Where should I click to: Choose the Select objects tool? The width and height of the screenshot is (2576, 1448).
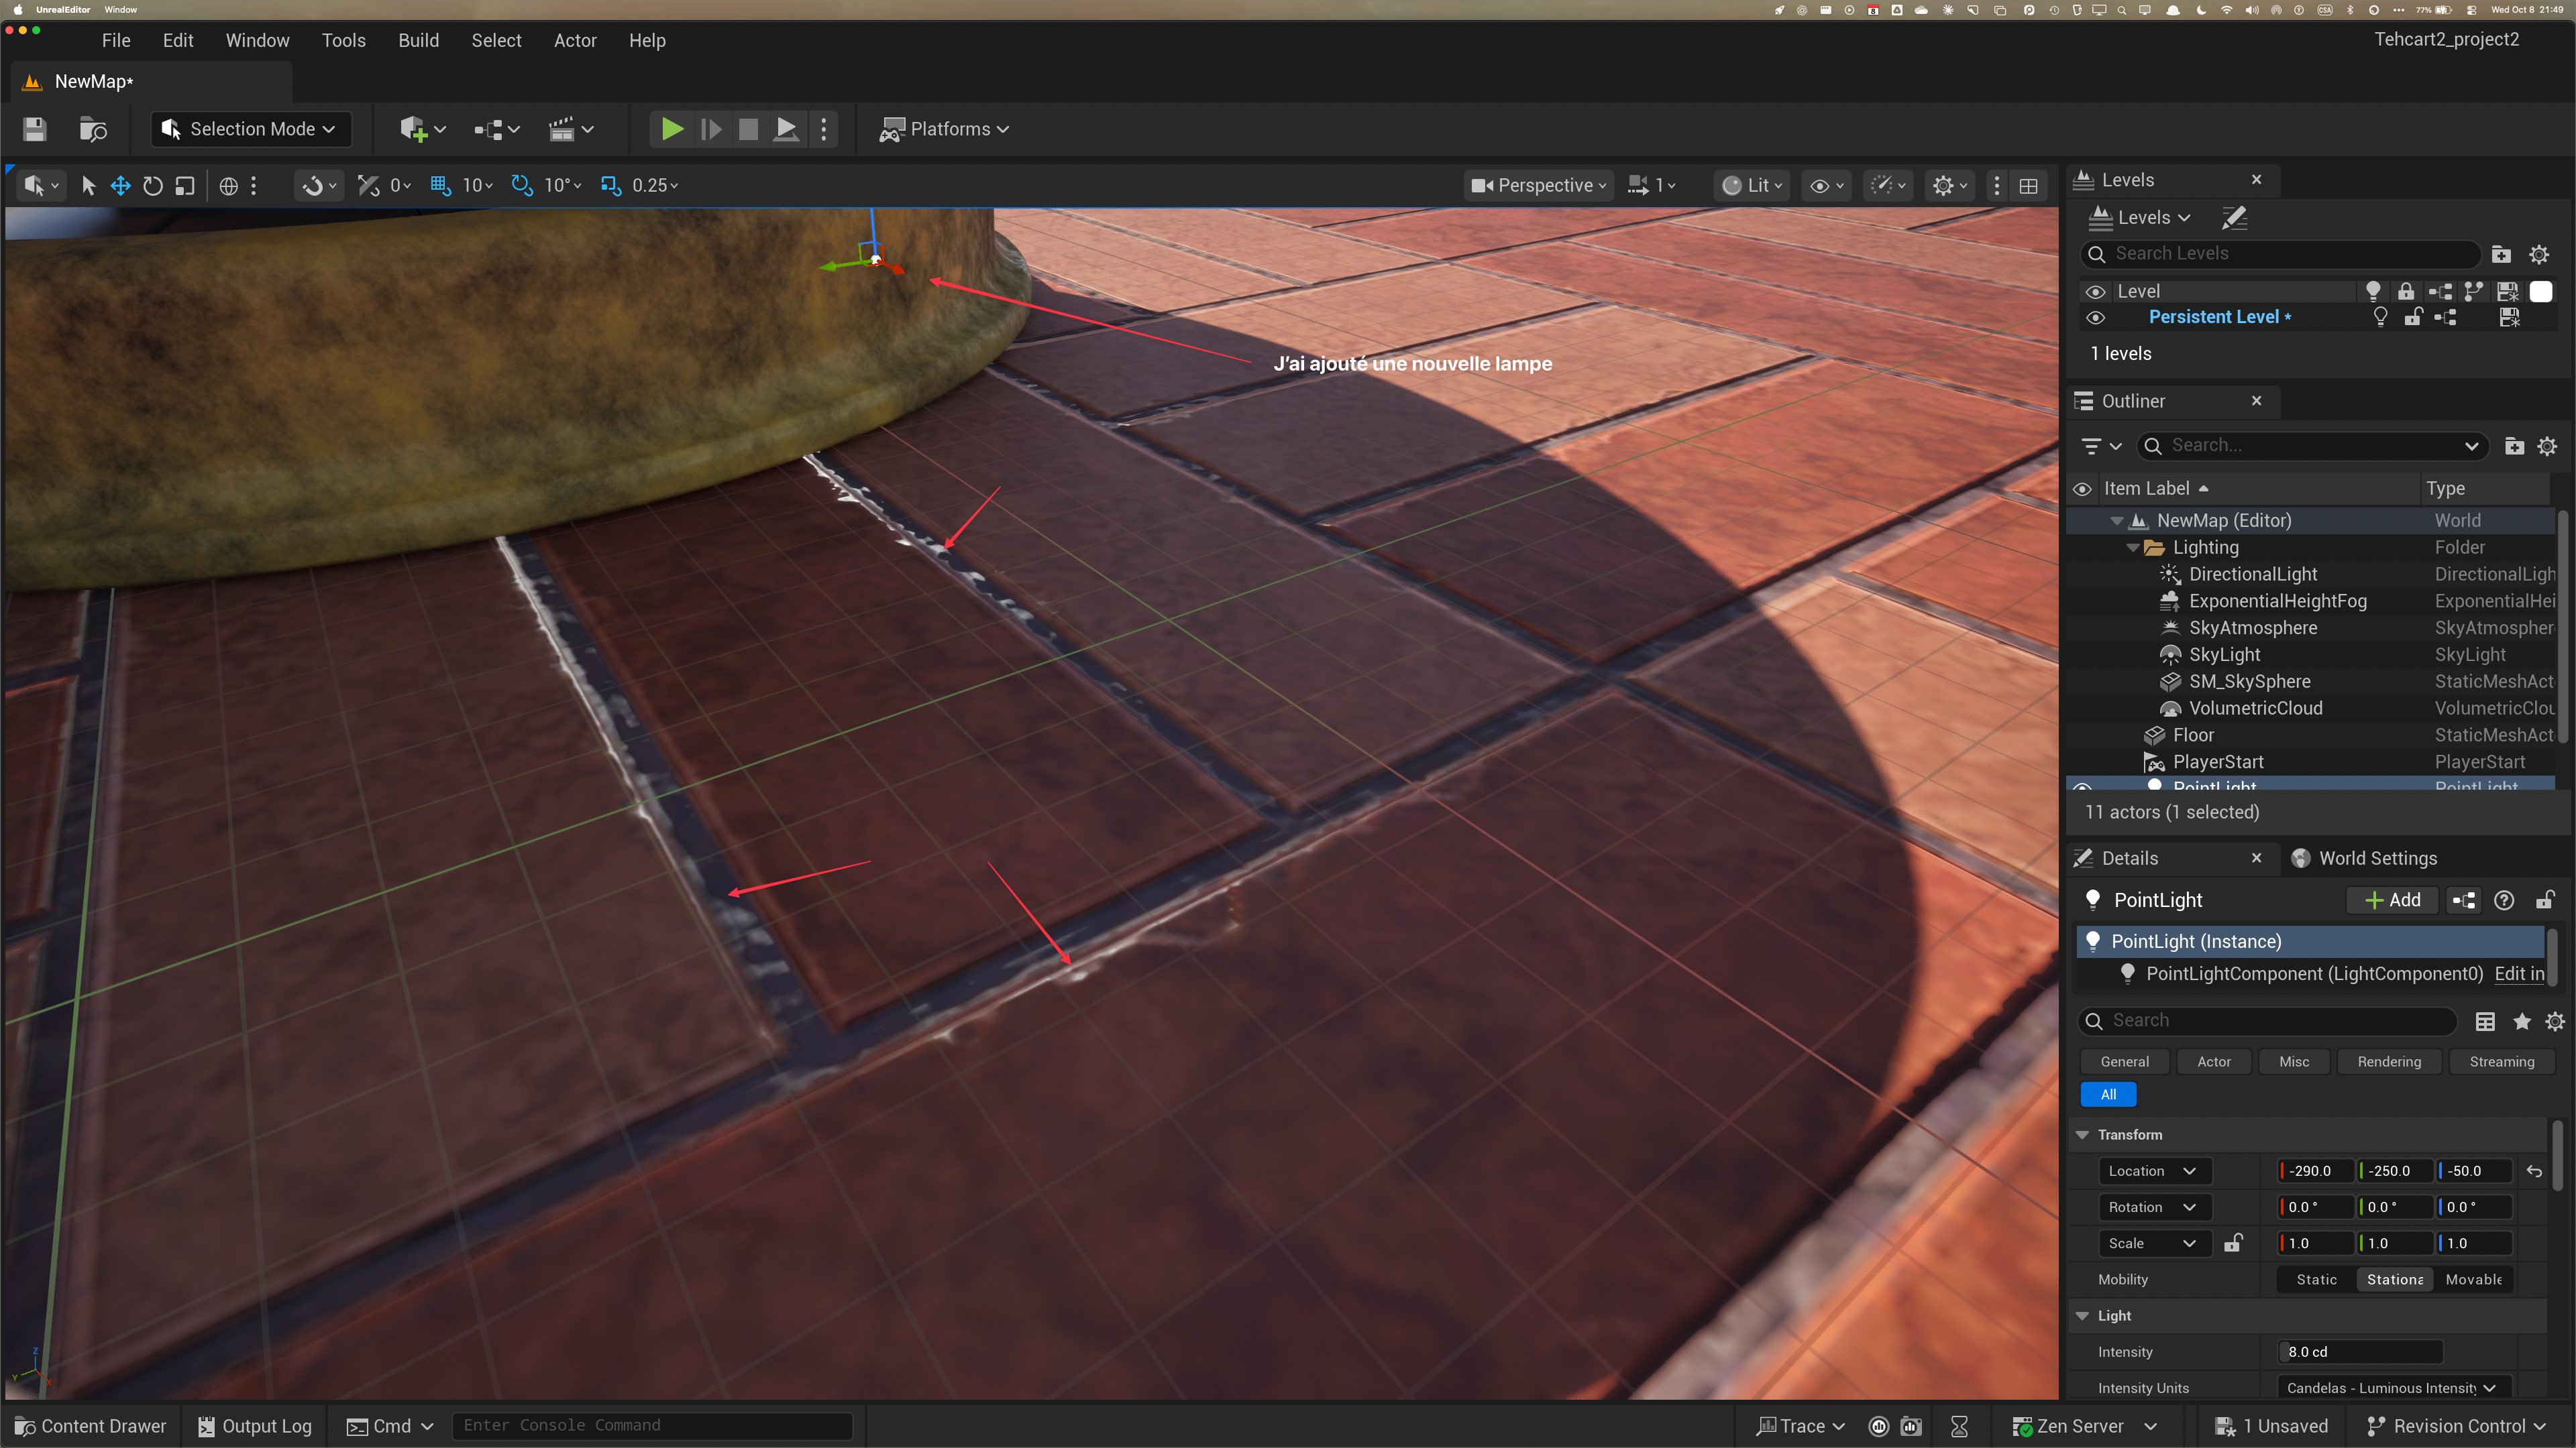(x=88, y=186)
